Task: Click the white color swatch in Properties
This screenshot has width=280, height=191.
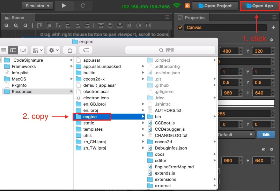Action: coord(246,103)
